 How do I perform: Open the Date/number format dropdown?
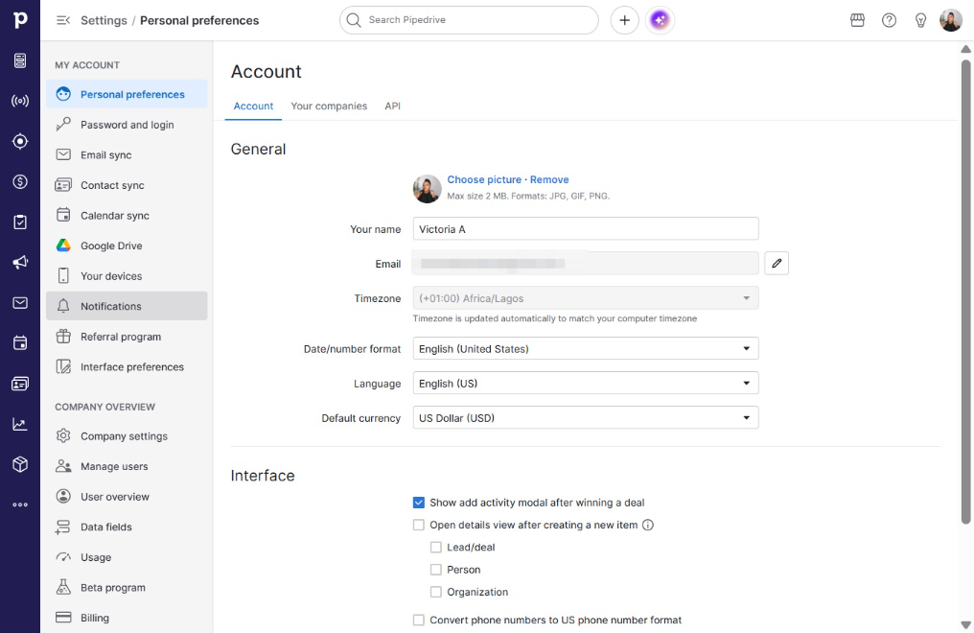click(x=585, y=348)
